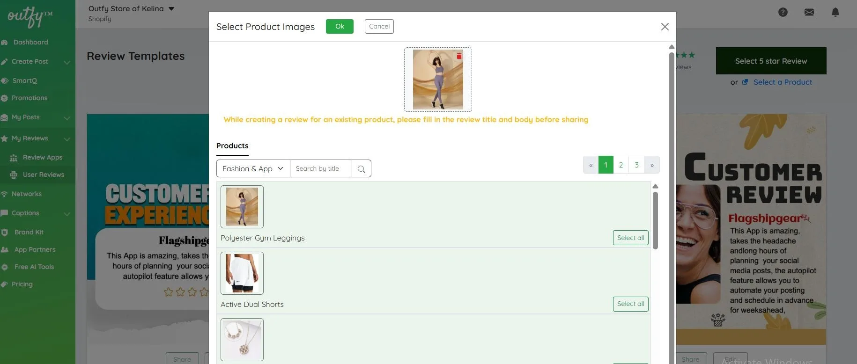857x364 pixels.
Task: Click the My Reviews star icon
Action: [4, 138]
